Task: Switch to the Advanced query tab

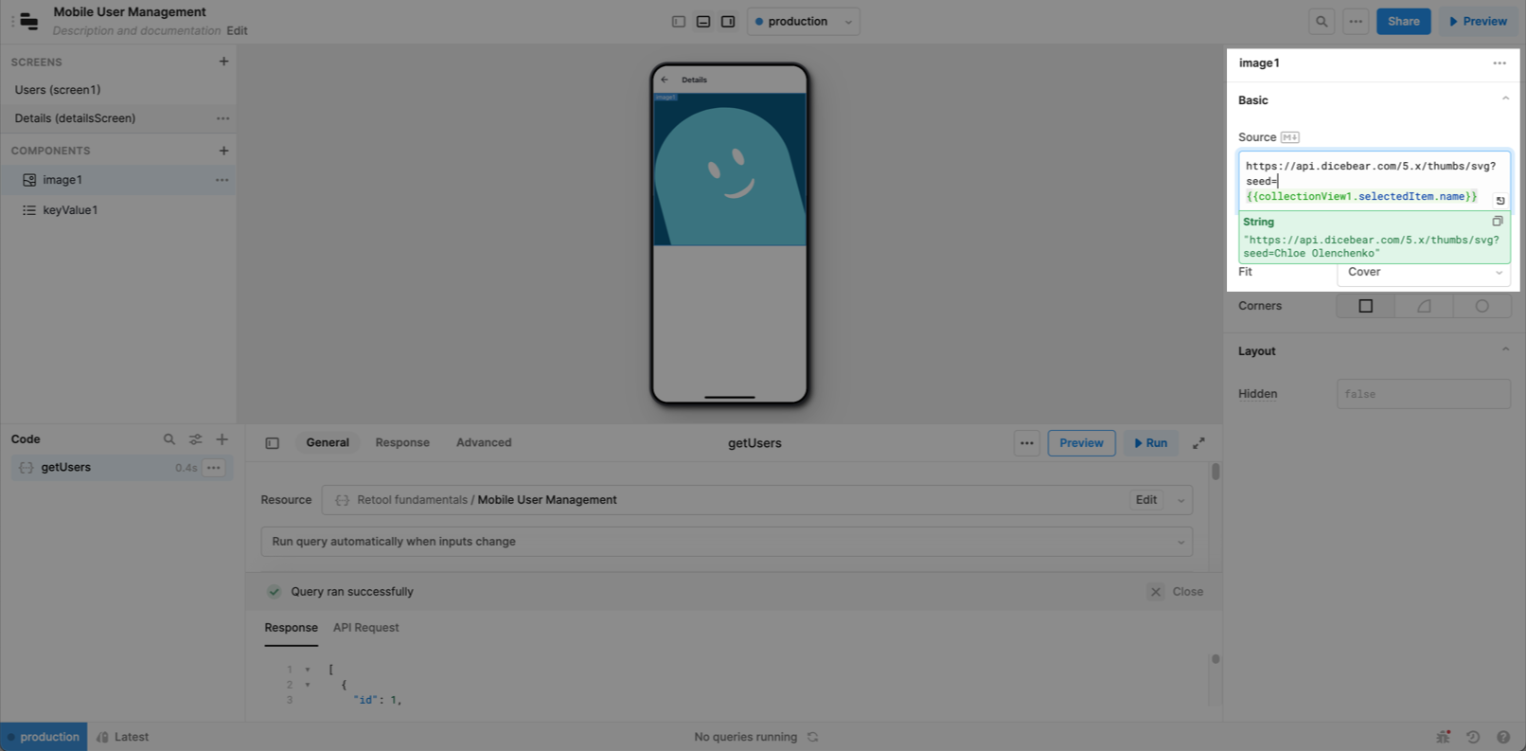Action: (484, 442)
